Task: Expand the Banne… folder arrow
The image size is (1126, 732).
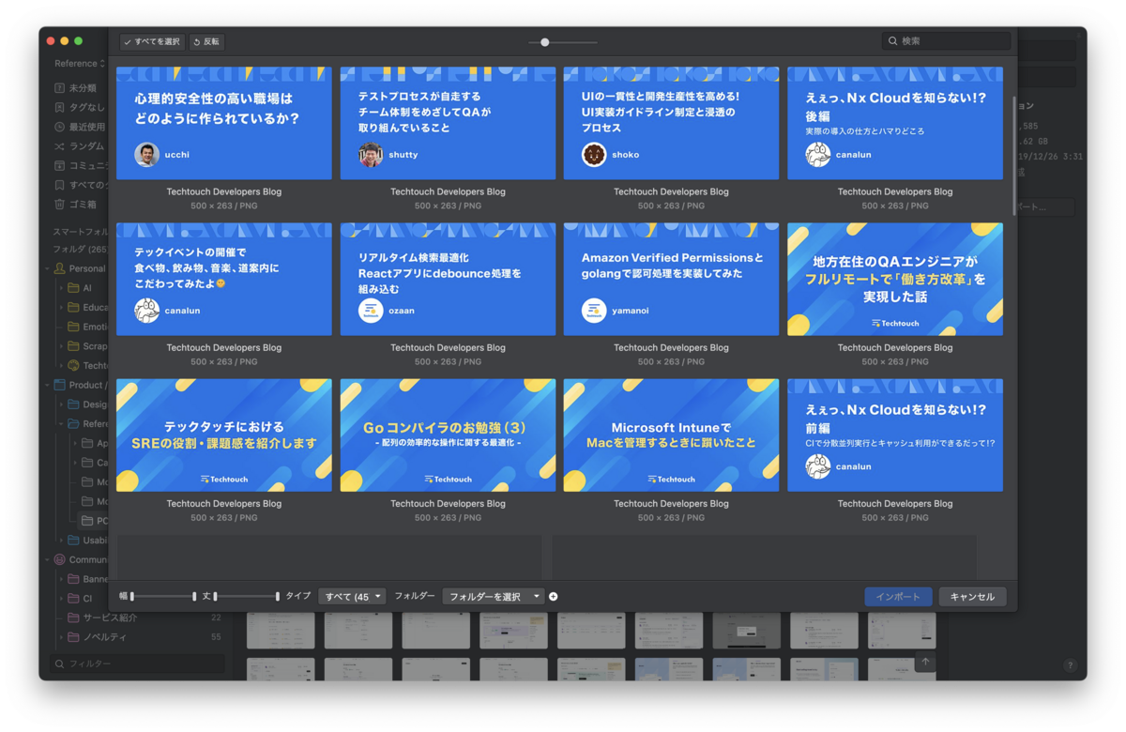Action: [x=62, y=579]
